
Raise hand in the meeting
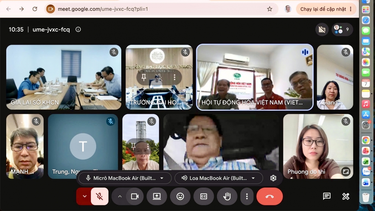227,196
